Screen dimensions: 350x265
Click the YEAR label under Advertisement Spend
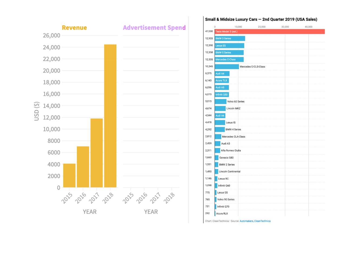tap(151, 212)
